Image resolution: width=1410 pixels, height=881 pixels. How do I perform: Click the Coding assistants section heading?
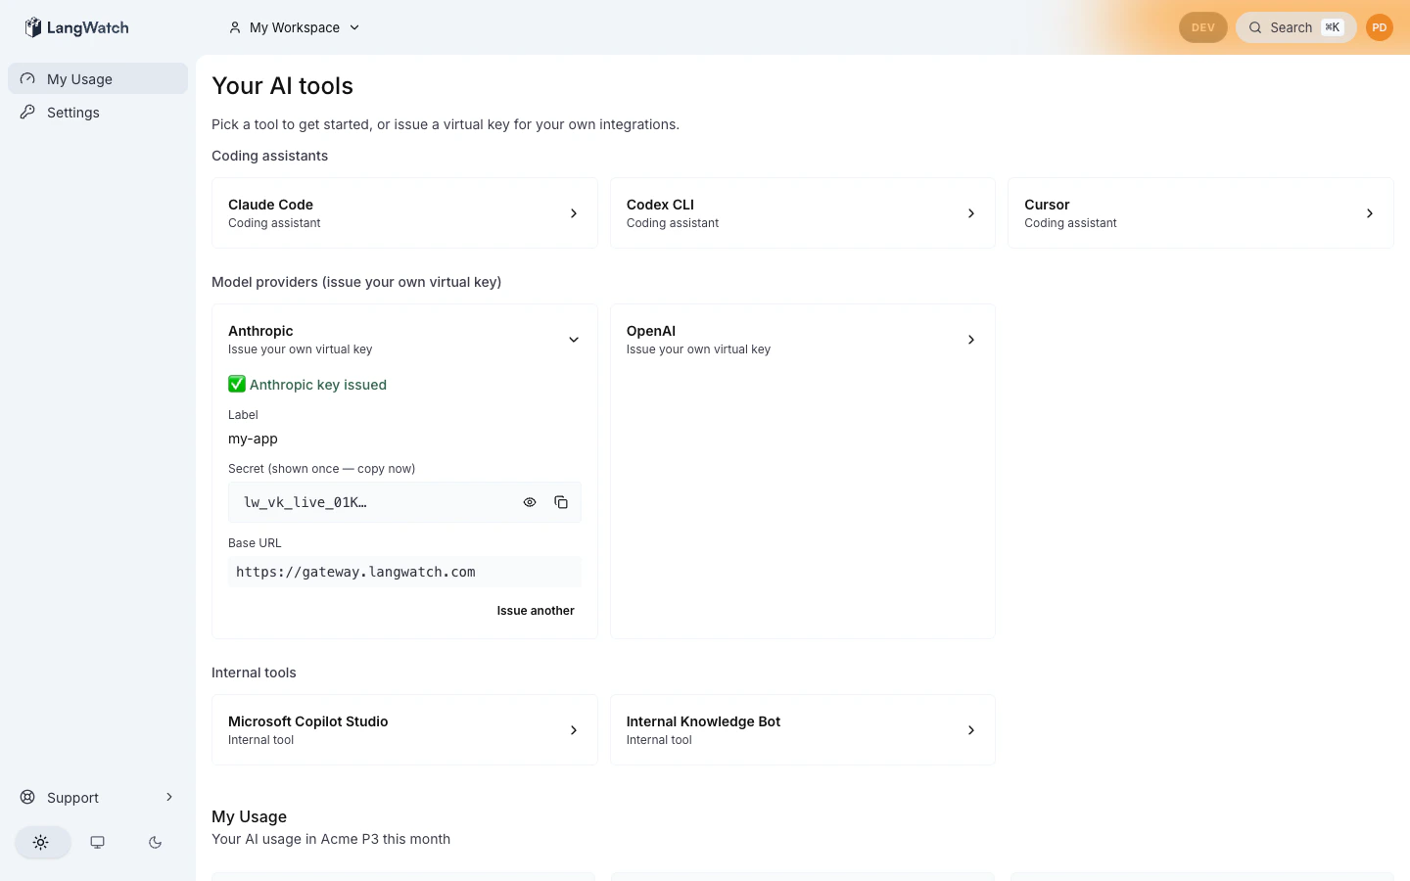pos(269,156)
